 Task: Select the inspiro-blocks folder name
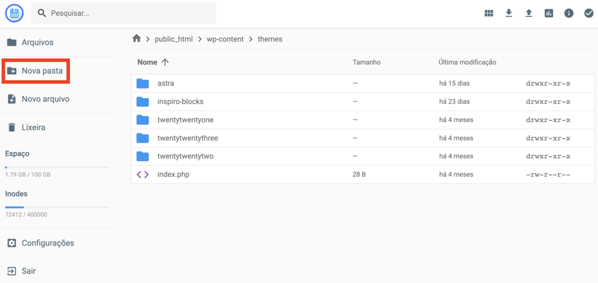(180, 102)
